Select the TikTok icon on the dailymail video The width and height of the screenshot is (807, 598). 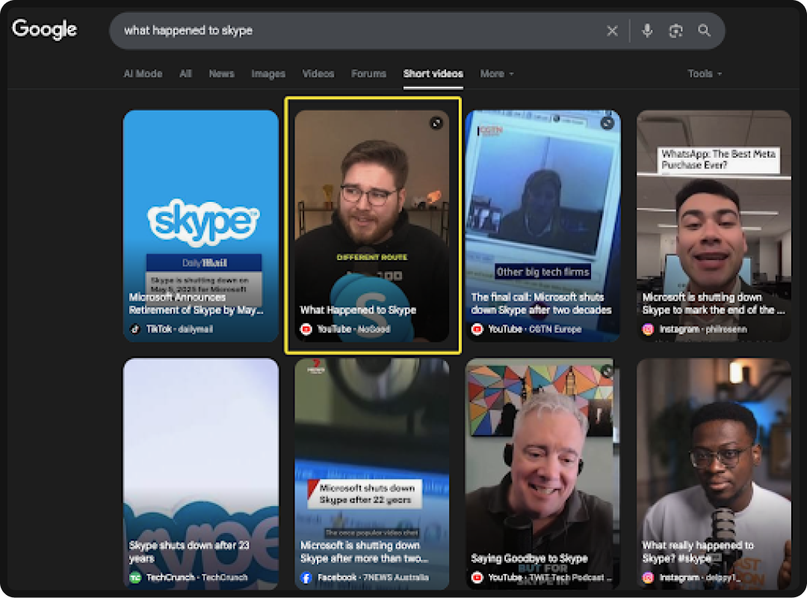(x=134, y=327)
